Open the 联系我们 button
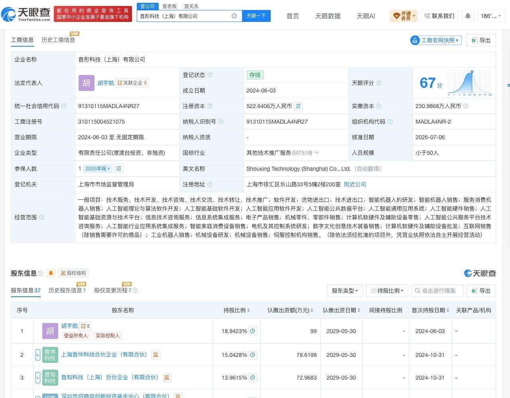 point(439,16)
